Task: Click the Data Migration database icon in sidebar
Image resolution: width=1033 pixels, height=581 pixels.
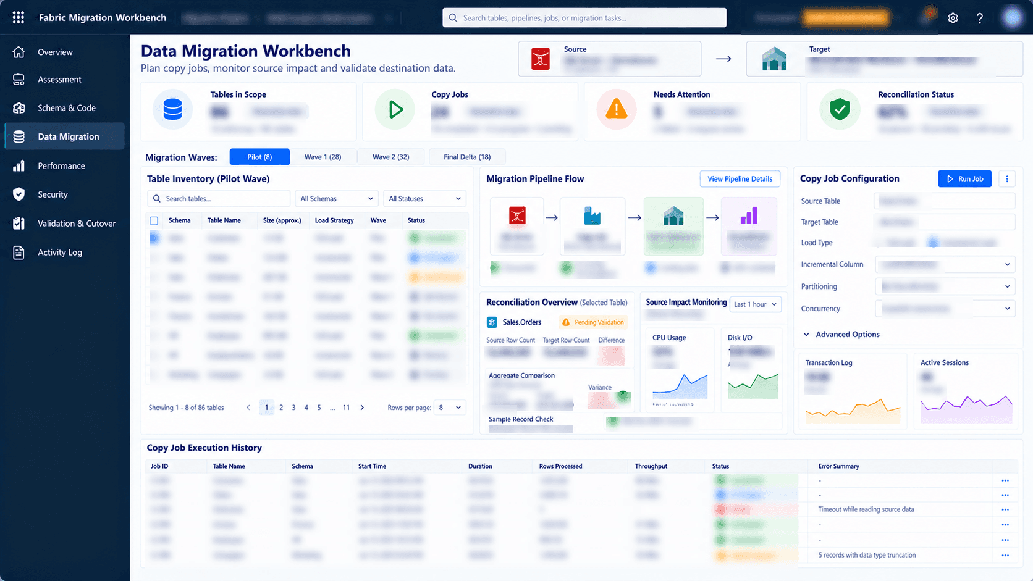Action: (19, 136)
